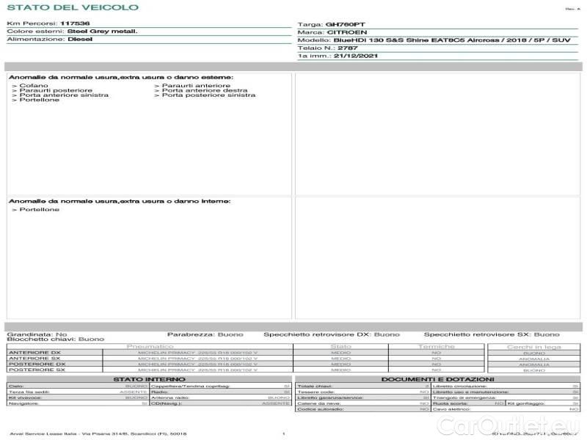Screen dimensions: 587x440
Task: Select the Km Percorsi value 117536
Action: click(x=75, y=23)
